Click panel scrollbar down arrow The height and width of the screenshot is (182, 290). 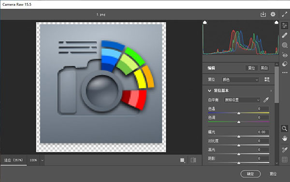(x=276, y=163)
